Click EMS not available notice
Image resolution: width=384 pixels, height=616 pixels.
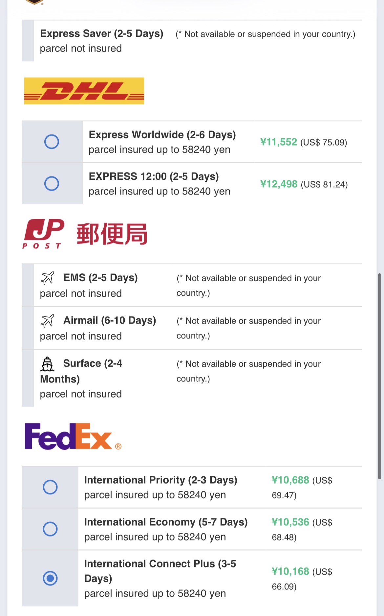point(248,285)
